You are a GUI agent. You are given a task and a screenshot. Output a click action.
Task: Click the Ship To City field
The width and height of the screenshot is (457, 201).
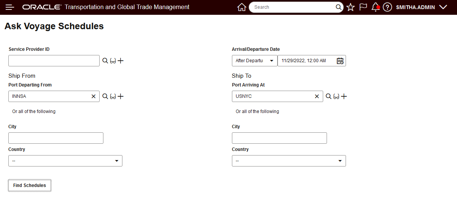(279, 138)
